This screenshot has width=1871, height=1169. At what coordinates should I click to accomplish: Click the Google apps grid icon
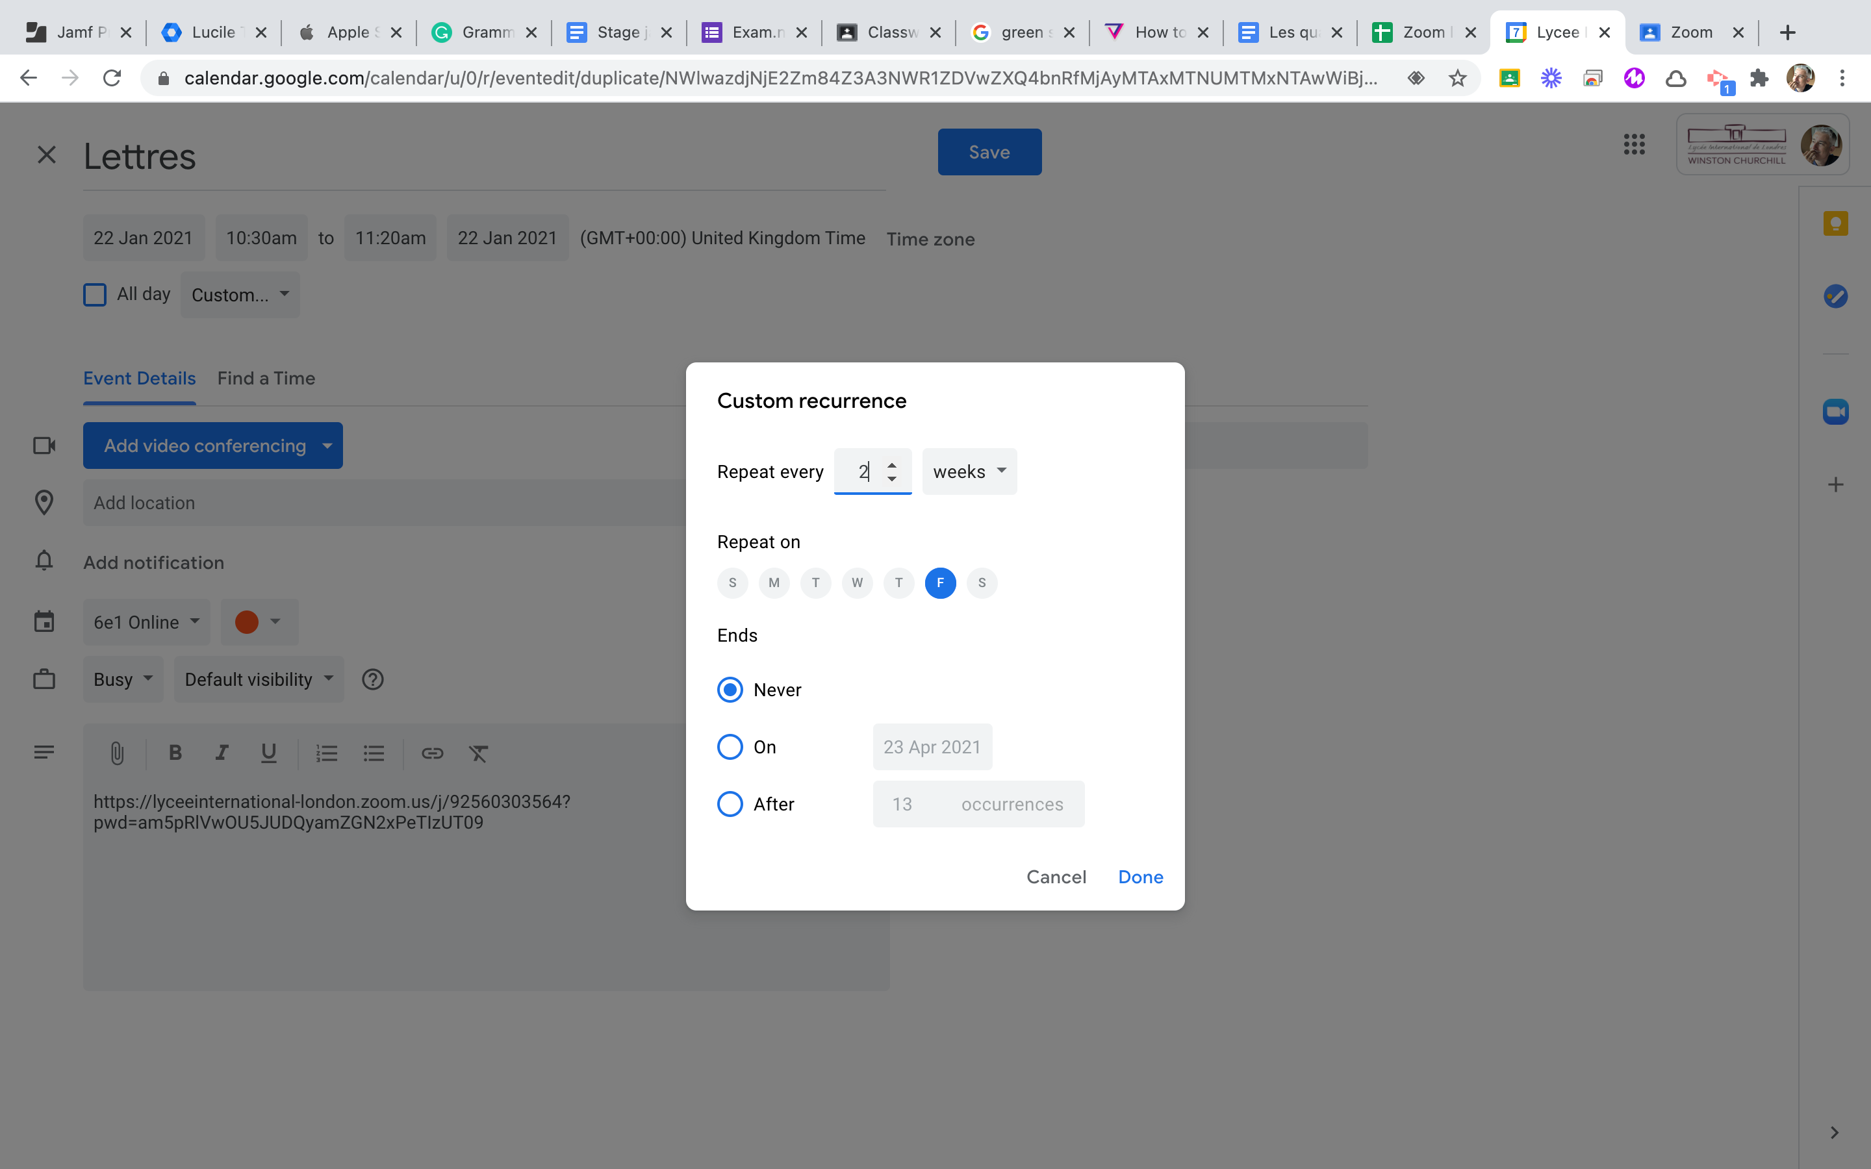pos(1634,145)
